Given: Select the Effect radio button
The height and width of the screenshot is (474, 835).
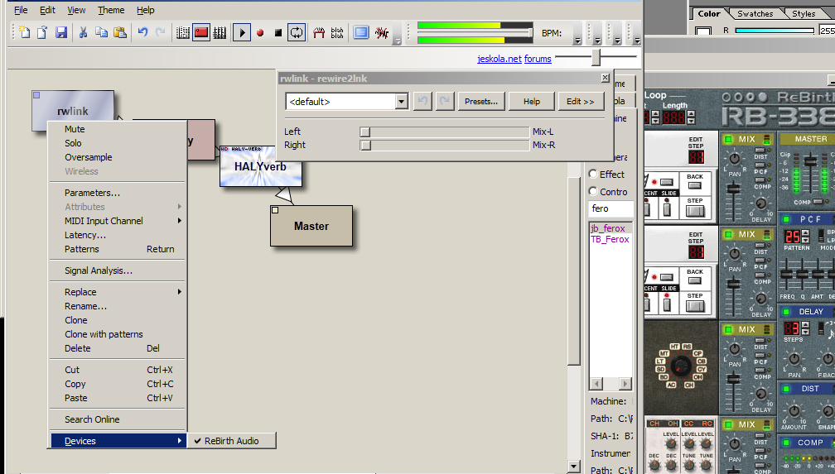Looking at the screenshot, I should (x=593, y=175).
